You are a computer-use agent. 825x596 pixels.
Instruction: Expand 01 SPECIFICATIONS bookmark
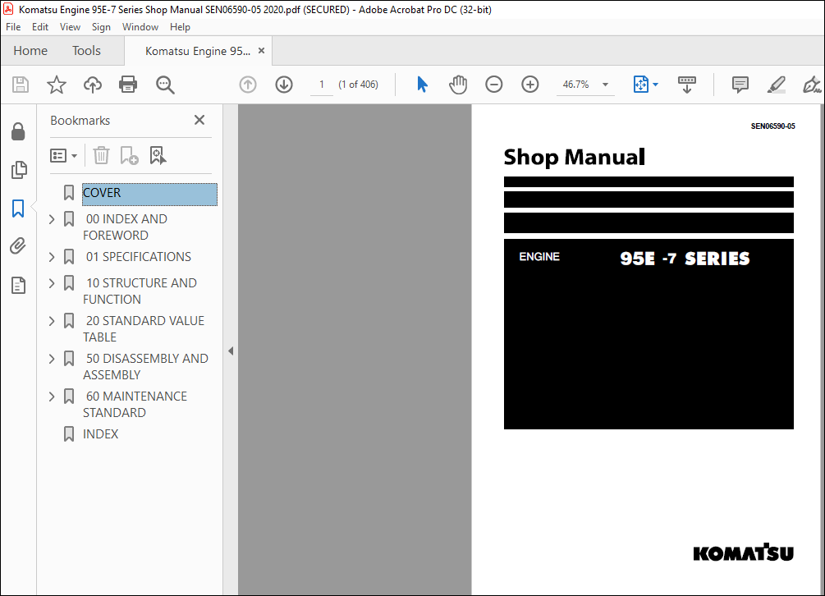(x=52, y=257)
